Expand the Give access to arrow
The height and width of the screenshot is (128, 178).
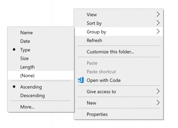[x=158, y=91]
